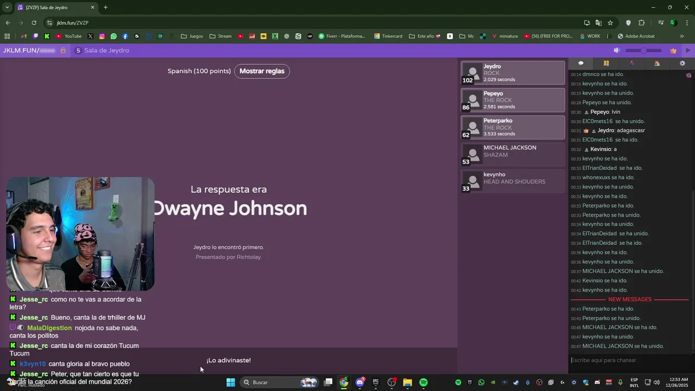This screenshot has height=391, width=695.
Task: Click the room lock icon
Action: point(63,51)
